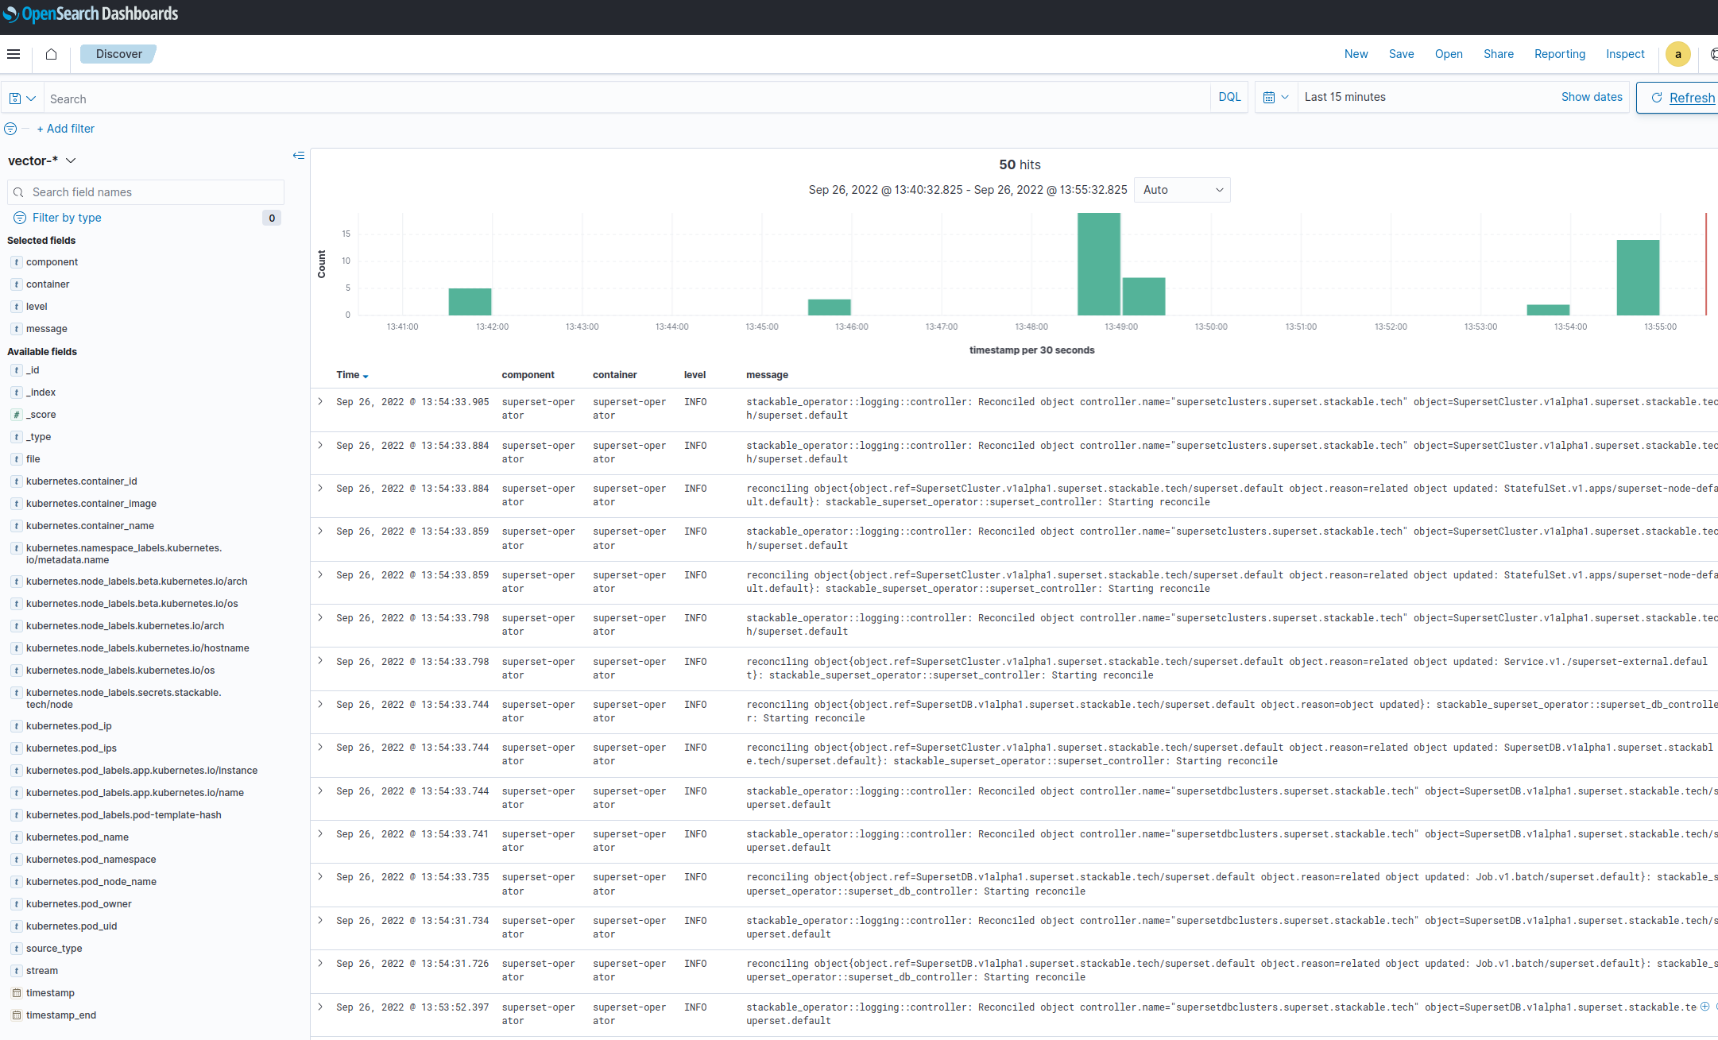Viewport: 1718px width, 1040px height.
Task: Switch to the Discover tab
Action: pos(118,53)
